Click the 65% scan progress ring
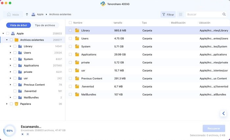This screenshot has height=140, width=230. 10,130
